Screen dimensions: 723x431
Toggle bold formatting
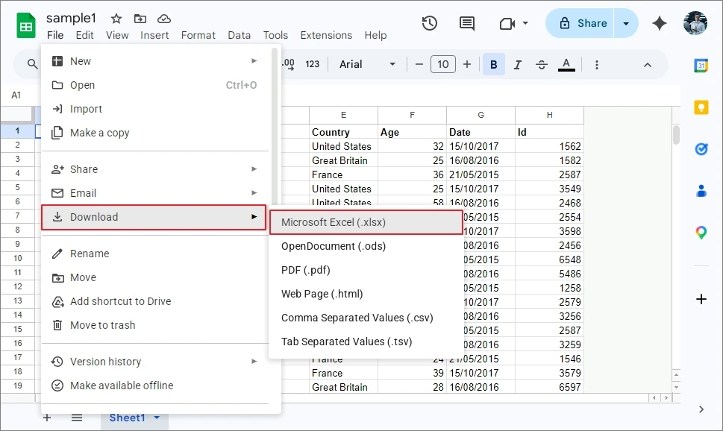[x=493, y=65]
